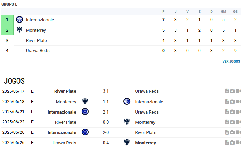The image size is (241, 148).
Task: Click Monterrey crest in the 0-4 match row
Action: (127, 142)
